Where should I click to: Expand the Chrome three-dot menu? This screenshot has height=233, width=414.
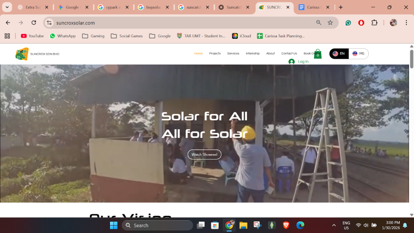(x=406, y=23)
